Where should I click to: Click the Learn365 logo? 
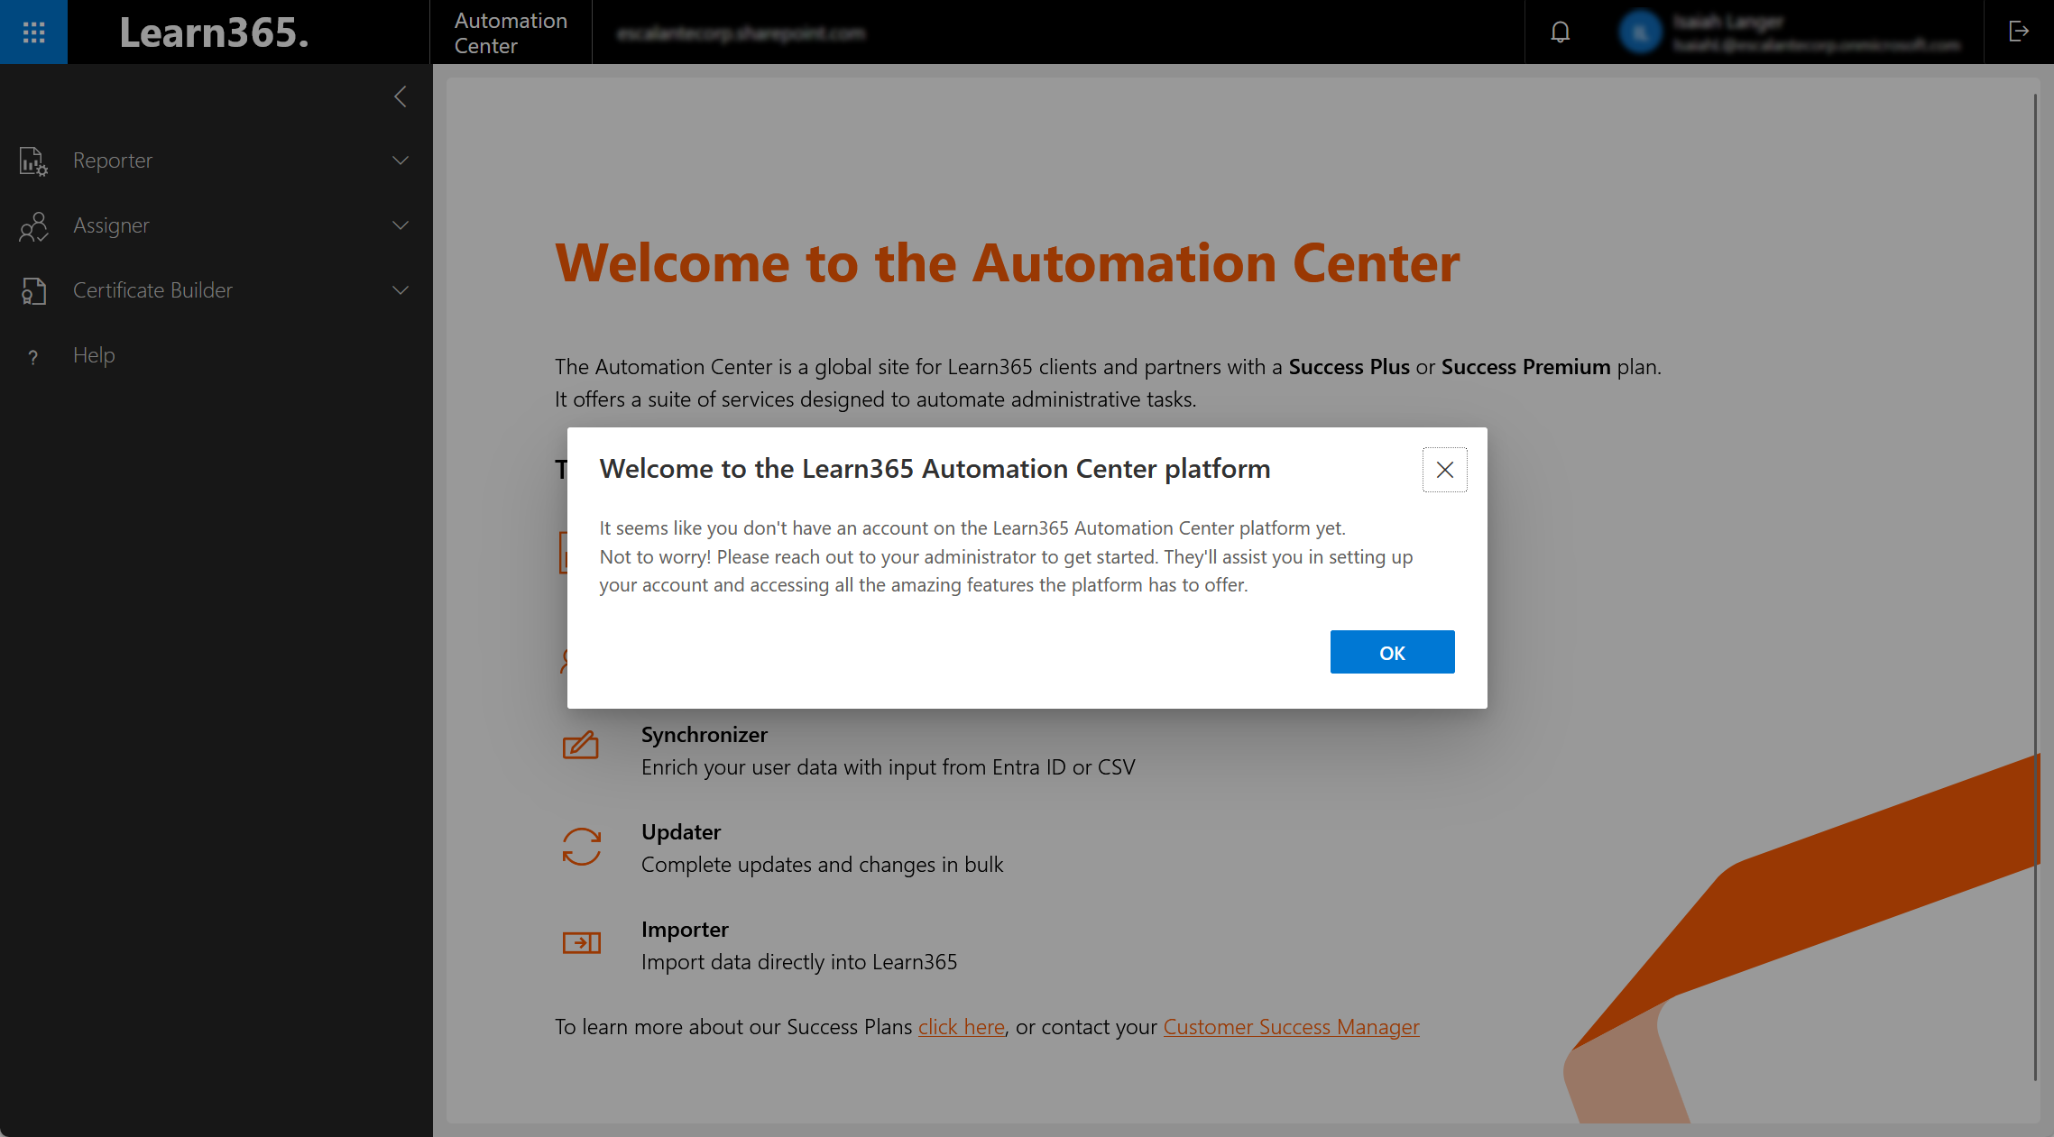tap(216, 32)
